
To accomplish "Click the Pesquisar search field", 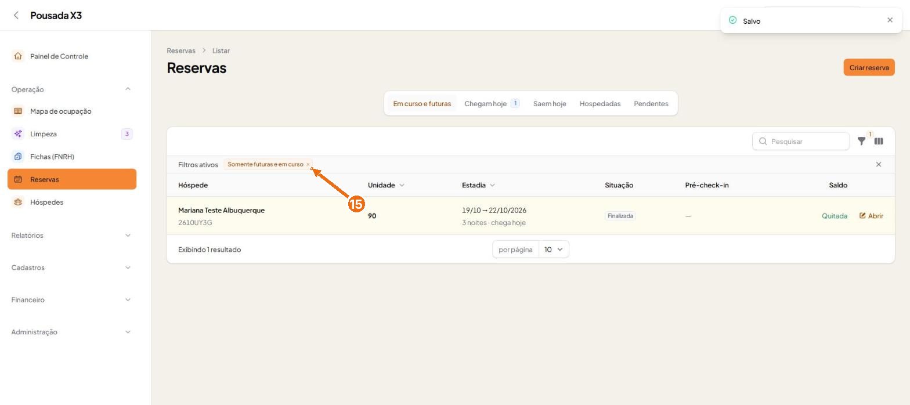I will tap(801, 142).
